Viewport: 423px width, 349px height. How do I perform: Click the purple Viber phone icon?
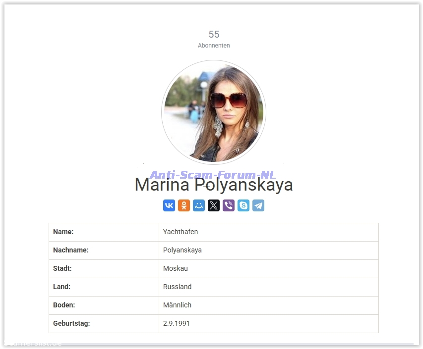tap(229, 205)
